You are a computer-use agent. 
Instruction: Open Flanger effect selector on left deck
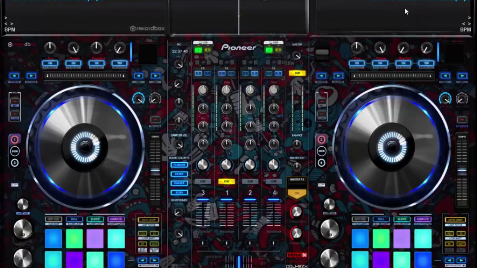pyautogui.click(x=73, y=68)
